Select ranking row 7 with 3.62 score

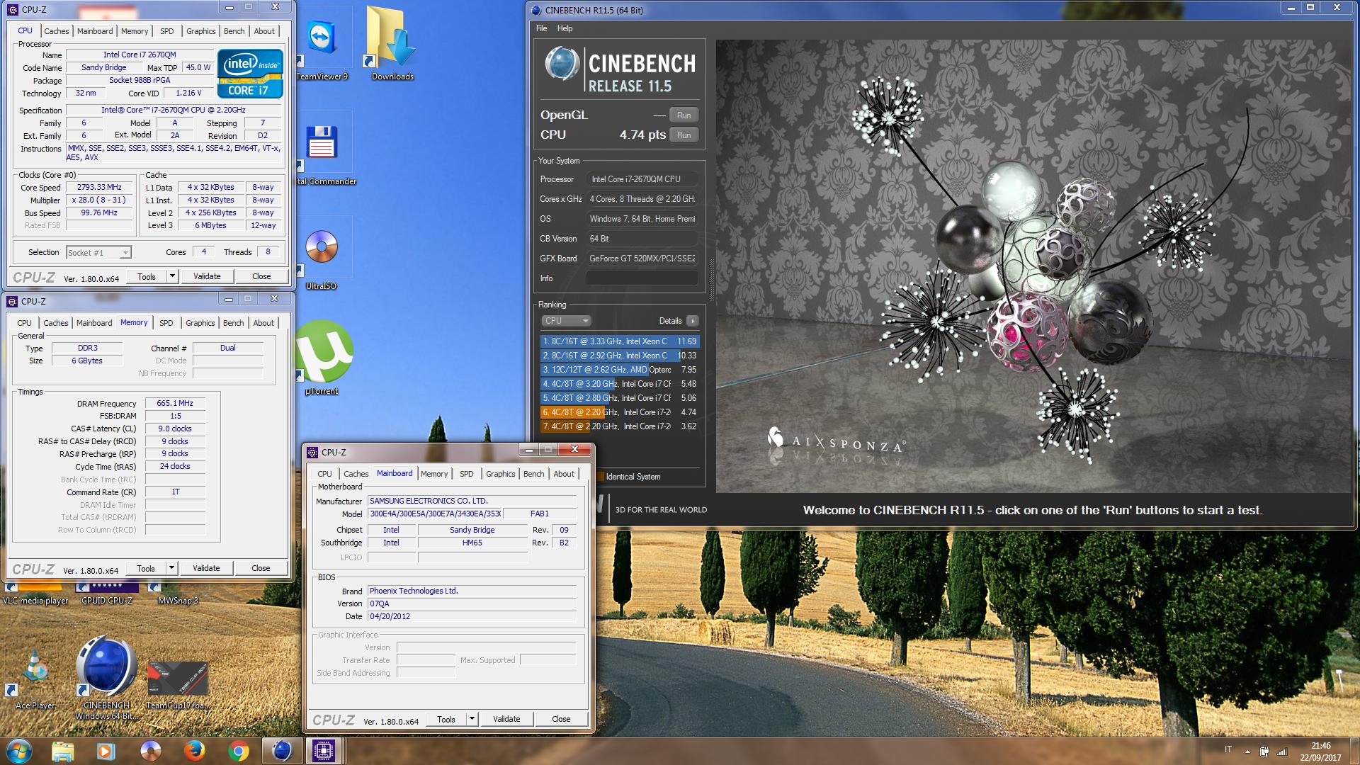click(x=620, y=426)
